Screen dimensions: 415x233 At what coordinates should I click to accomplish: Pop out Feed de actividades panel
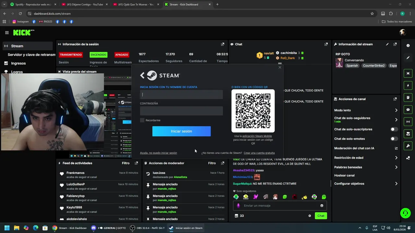pyautogui.click(x=136, y=163)
